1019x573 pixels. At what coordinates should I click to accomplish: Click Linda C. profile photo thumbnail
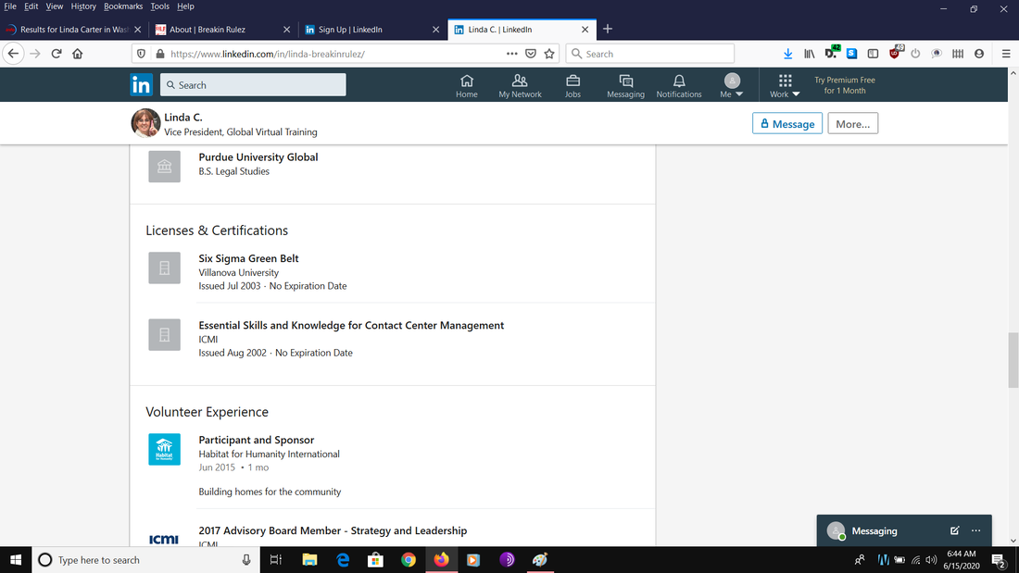145,123
